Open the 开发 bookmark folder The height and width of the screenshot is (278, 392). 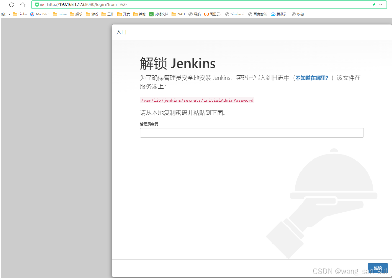(x=124, y=14)
